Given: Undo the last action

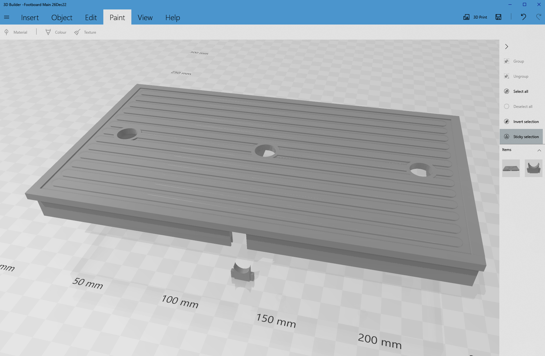Looking at the screenshot, I should [523, 17].
